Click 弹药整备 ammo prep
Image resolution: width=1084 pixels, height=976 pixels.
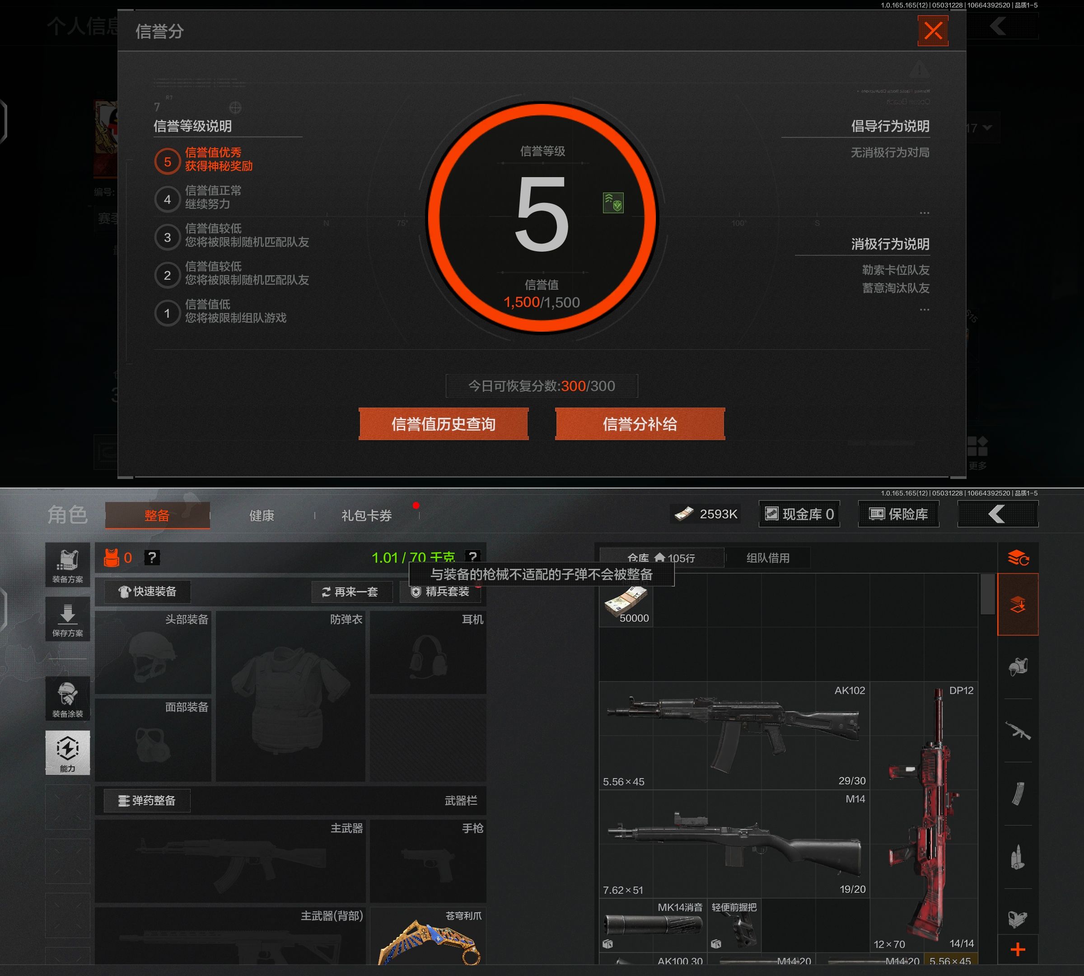147,801
